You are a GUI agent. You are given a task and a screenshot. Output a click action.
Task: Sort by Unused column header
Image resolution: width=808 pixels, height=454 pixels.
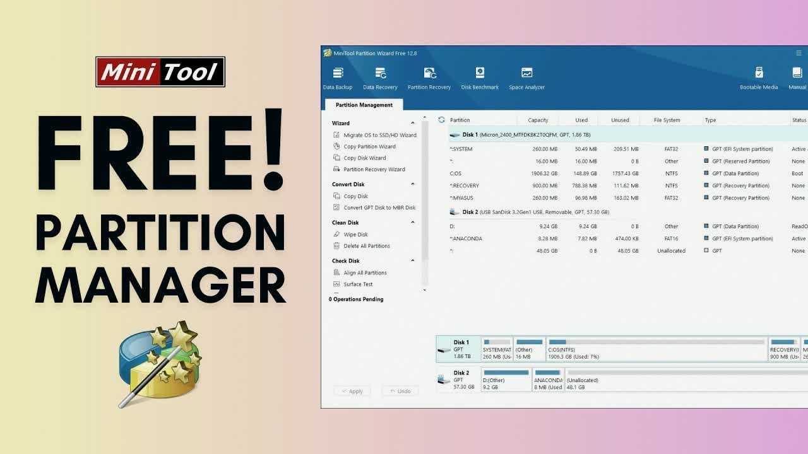tap(620, 120)
